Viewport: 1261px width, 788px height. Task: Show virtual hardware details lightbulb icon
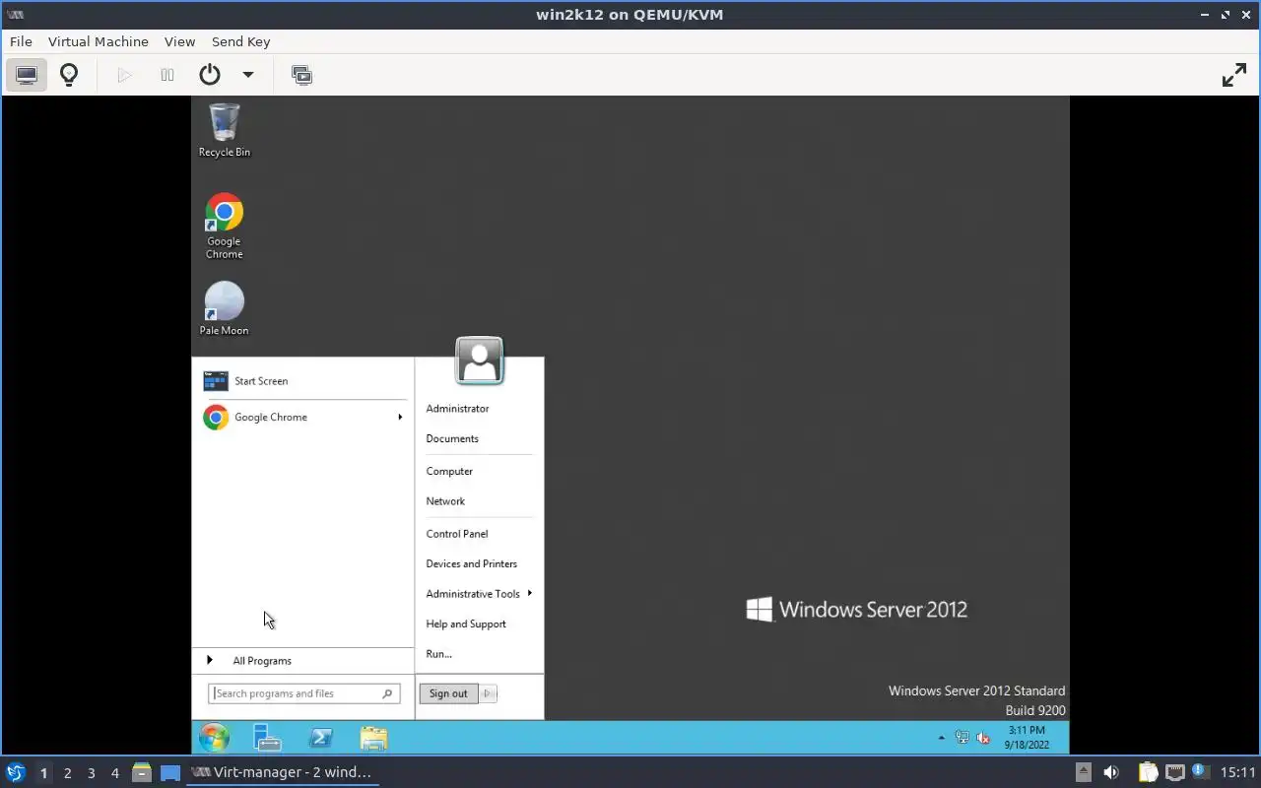pyautogui.click(x=69, y=75)
